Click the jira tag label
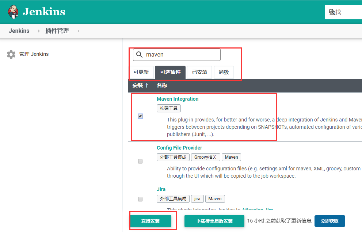 pos(197,199)
